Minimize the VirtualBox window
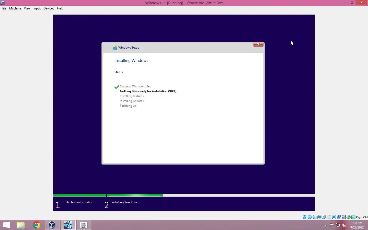The width and height of the screenshot is (368, 230). [x=346, y=3]
